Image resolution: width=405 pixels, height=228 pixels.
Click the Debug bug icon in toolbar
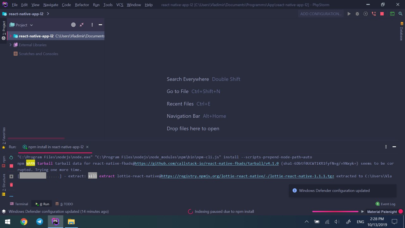coord(357,14)
